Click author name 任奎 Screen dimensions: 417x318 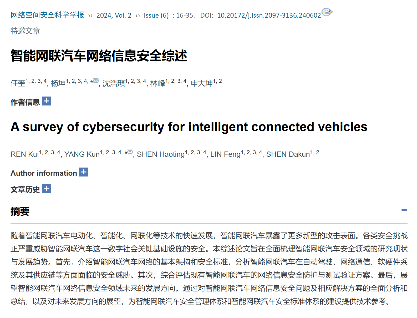click(18, 83)
